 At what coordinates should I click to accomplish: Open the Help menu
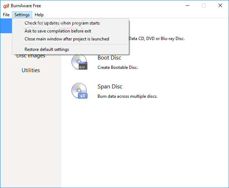coord(39,15)
